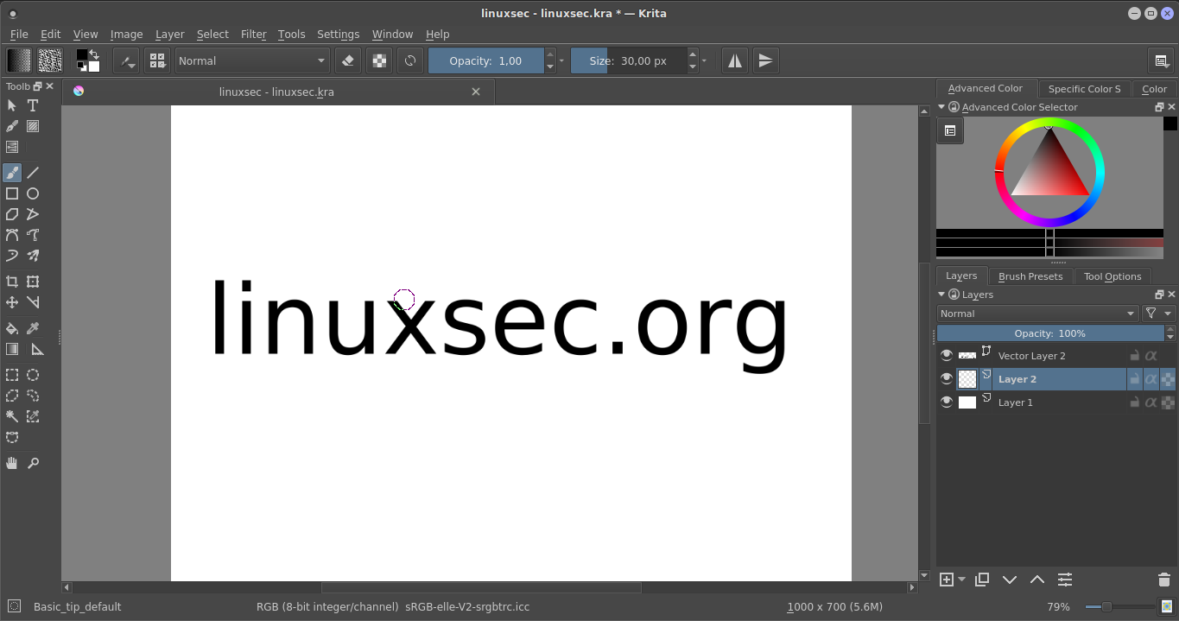
Task: Select the Freehand Brush tool
Action: pos(12,172)
